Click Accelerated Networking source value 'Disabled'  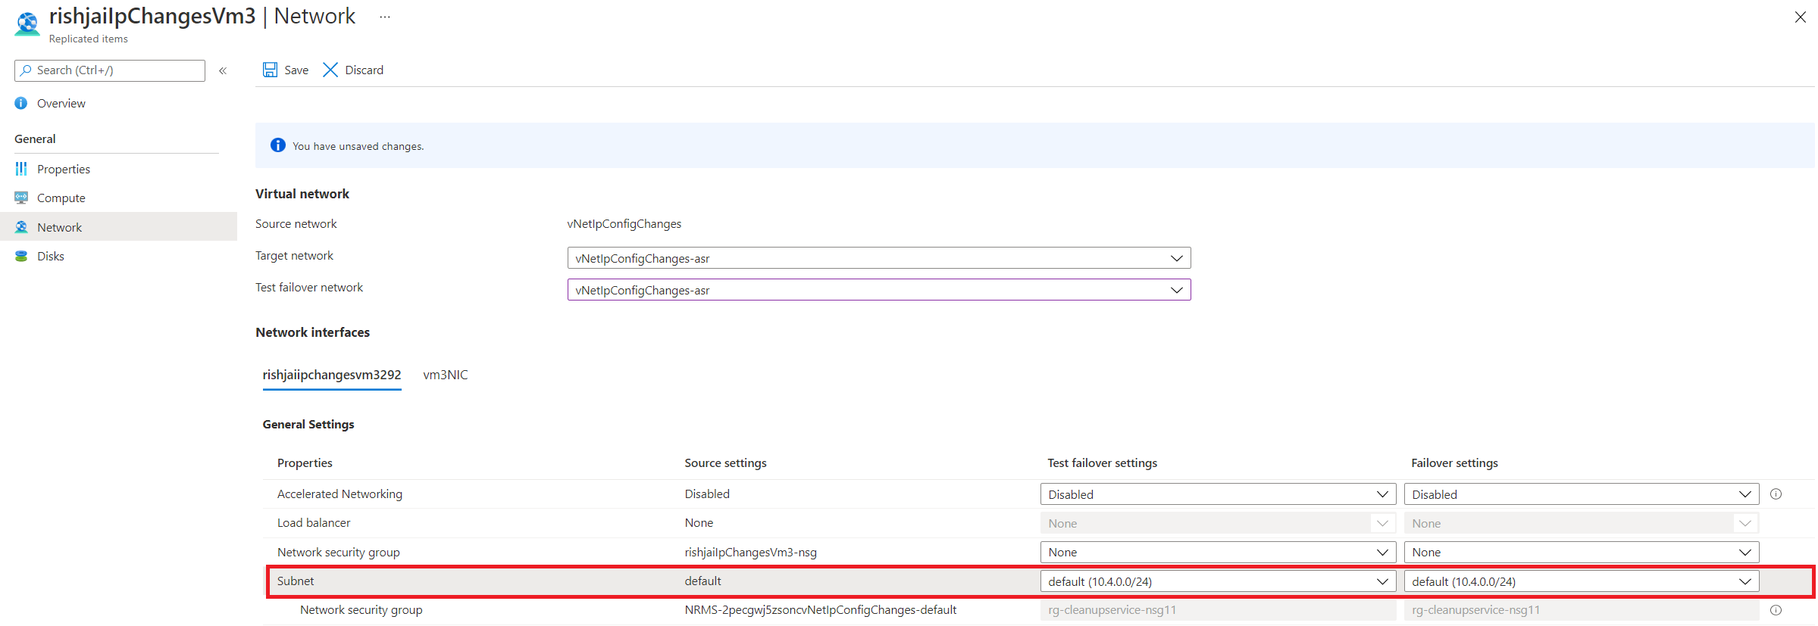[707, 494]
